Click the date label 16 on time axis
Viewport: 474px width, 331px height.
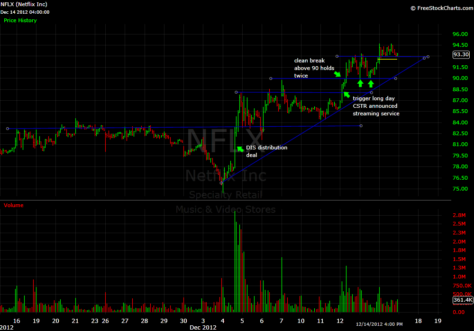coord(17,321)
